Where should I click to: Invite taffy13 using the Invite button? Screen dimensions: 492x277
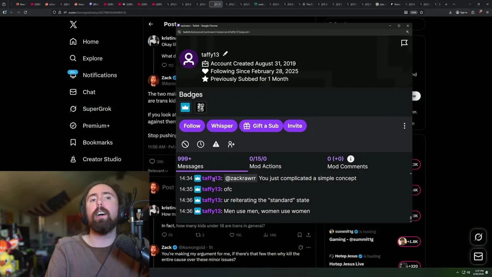click(x=295, y=126)
